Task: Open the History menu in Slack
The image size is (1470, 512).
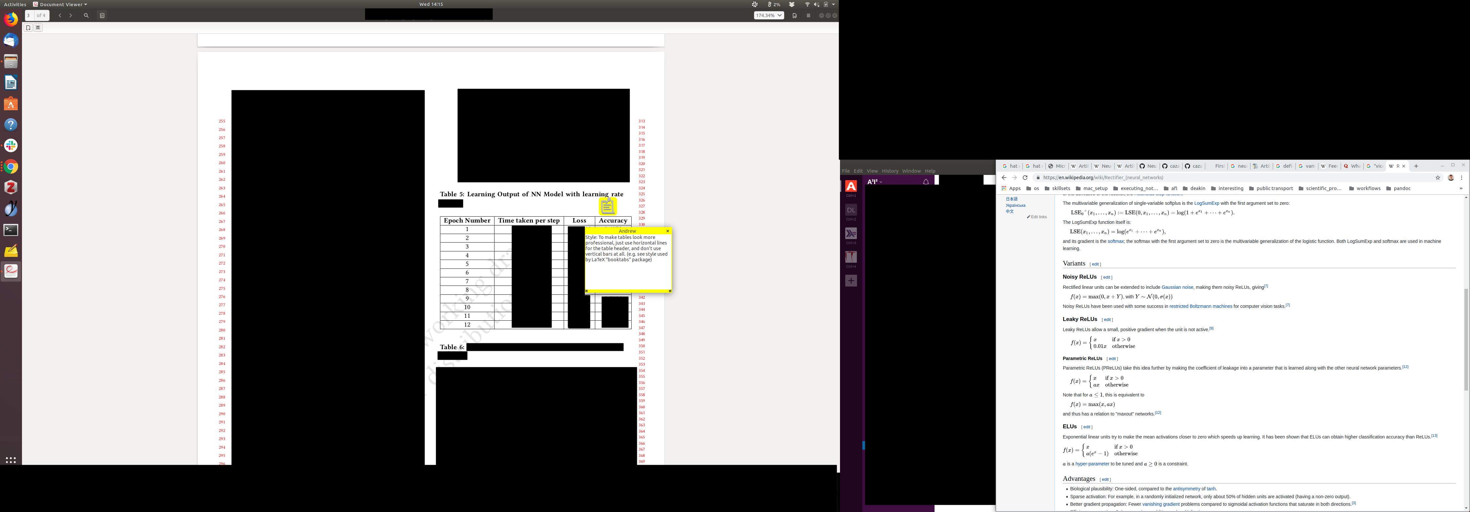Action: (x=890, y=171)
